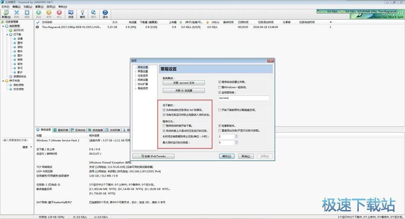The height and width of the screenshot is (219, 405).
Task: Click the yellow upload speed column icon
Action: [207, 22]
